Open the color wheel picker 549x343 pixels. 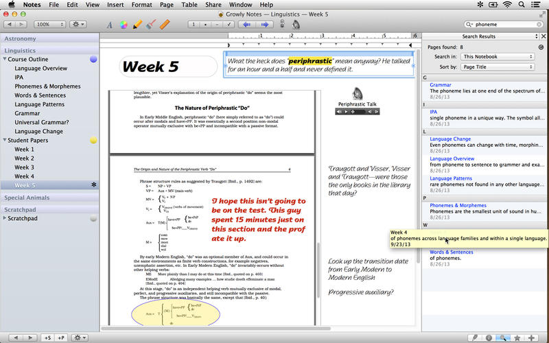[124, 25]
